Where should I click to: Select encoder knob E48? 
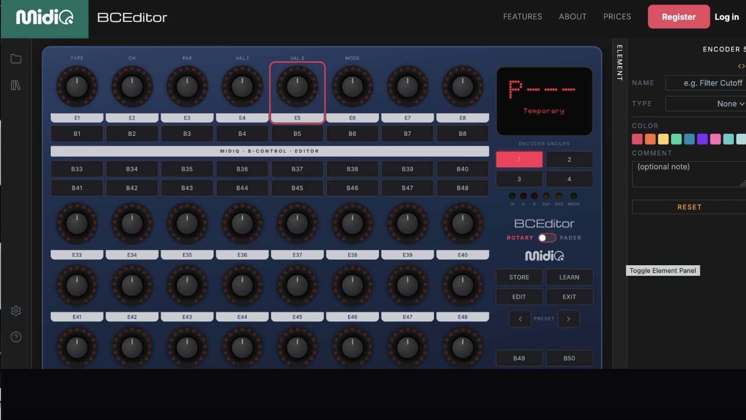coord(463,286)
